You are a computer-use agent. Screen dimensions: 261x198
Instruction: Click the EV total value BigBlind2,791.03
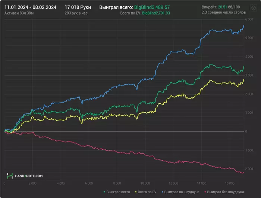click(156, 13)
